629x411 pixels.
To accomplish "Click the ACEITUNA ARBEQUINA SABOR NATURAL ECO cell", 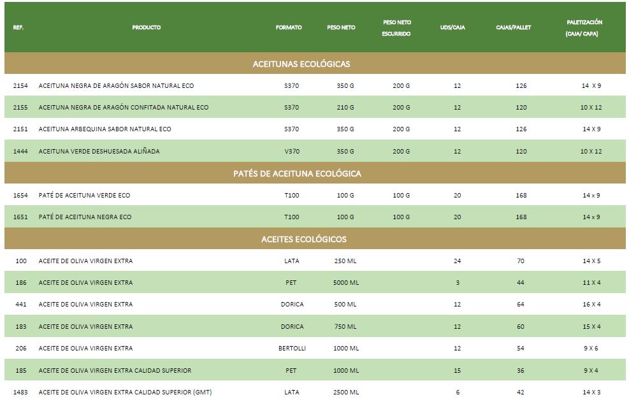I will [x=105, y=129].
